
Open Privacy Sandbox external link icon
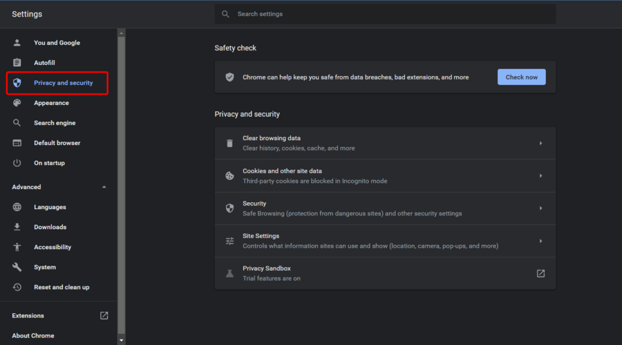pos(540,273)
